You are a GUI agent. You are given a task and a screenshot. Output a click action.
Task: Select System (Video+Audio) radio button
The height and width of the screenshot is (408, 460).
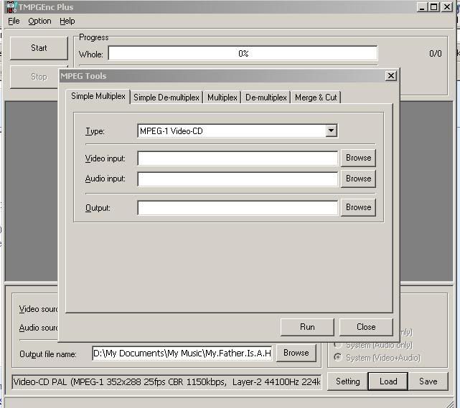(338, 357)
